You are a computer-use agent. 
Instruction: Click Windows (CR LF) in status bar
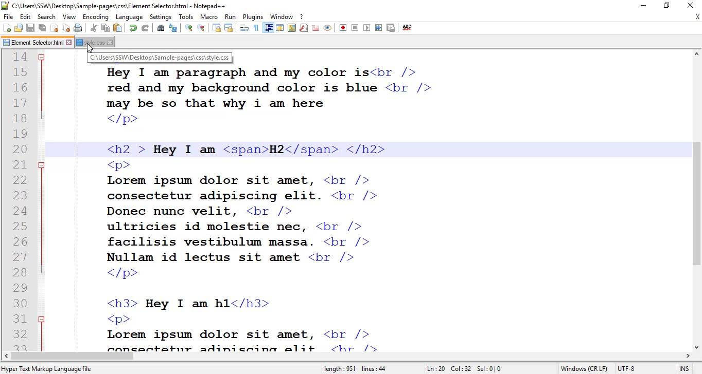click(x=584, y=369)
